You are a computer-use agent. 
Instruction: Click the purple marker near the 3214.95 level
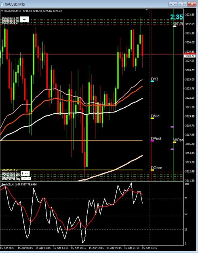[x=172, y=149]
